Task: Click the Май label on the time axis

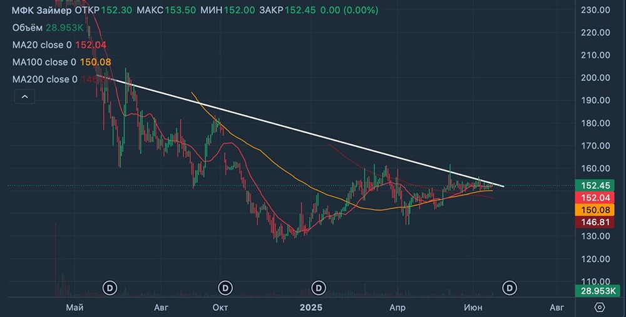Action: pos(74,308)
